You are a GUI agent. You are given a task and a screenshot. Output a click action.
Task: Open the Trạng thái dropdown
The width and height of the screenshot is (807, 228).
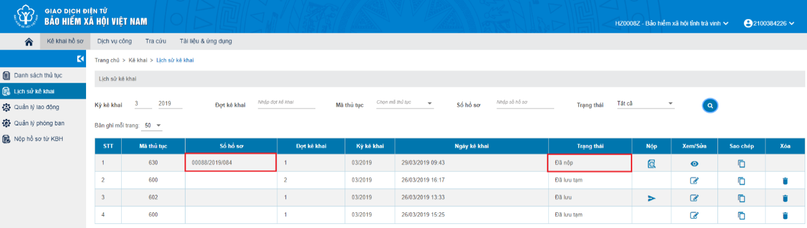pyautogui.click(x=645, y=104)
